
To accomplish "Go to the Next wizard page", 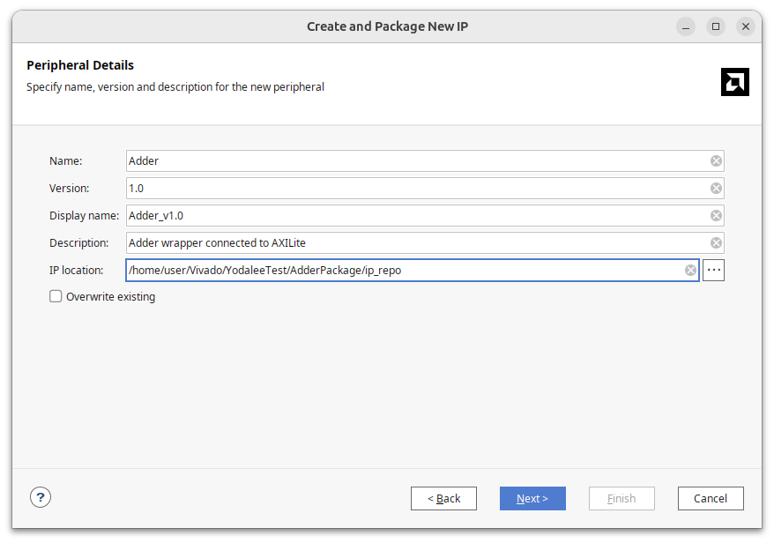I will 532,499.
